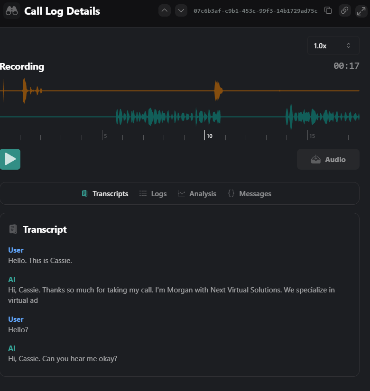Click the binoculars logo icon
370x391 pixels.
pyautogui.click(x=12, y=11)
